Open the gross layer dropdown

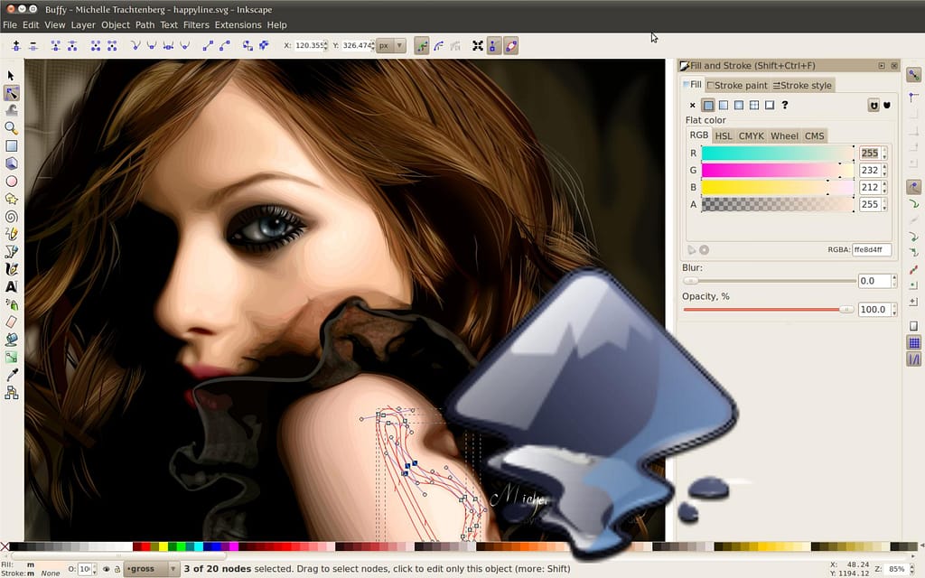pyautogui.click(x=151, y=569)
